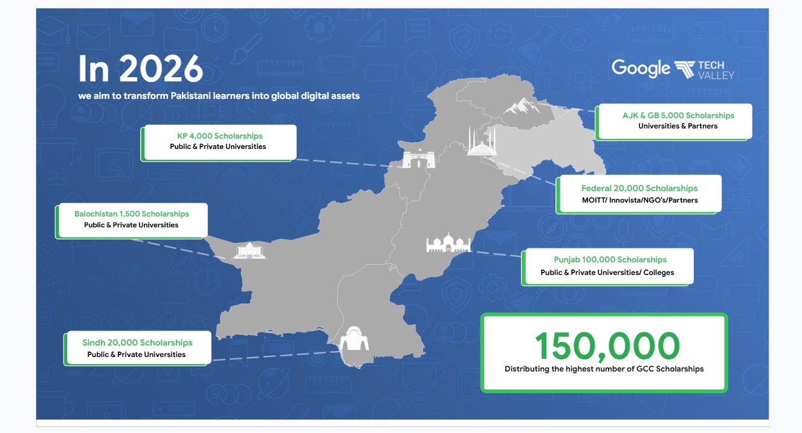This screenshot has width=802, height=433.
Task: Click "Public & Private Universities/ Colleges" text
Action: (607, 273)
